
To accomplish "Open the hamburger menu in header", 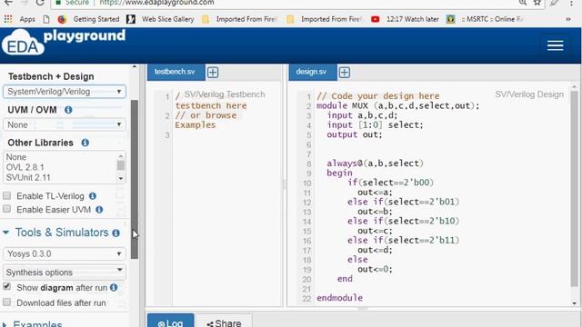I will coord(555,45).
